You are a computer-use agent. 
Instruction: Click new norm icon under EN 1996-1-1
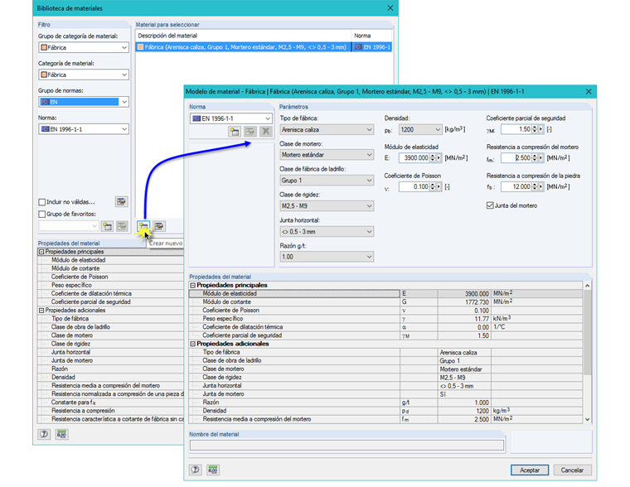click(x=235, y=132)
